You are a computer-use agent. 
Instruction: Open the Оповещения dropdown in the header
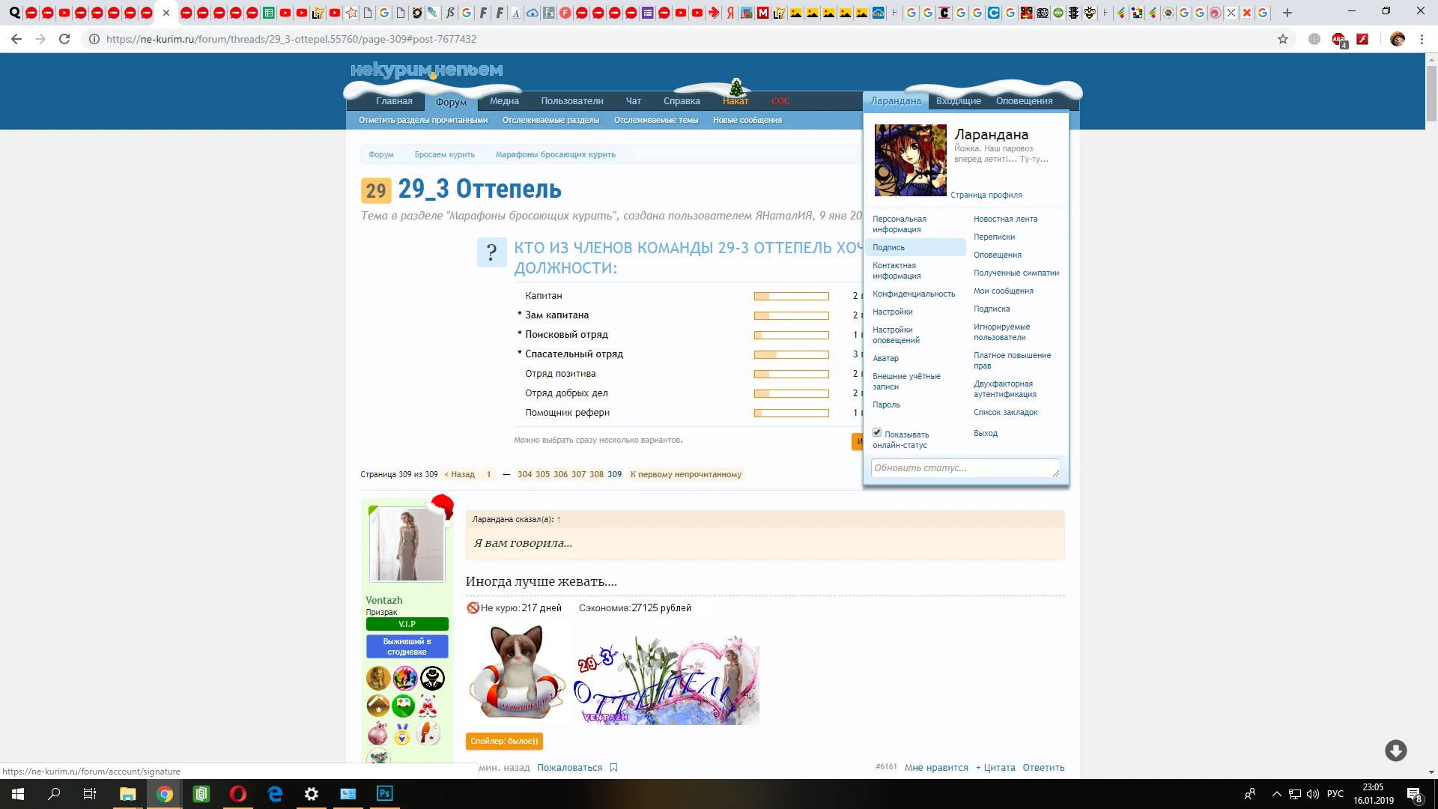(1024, 101)
